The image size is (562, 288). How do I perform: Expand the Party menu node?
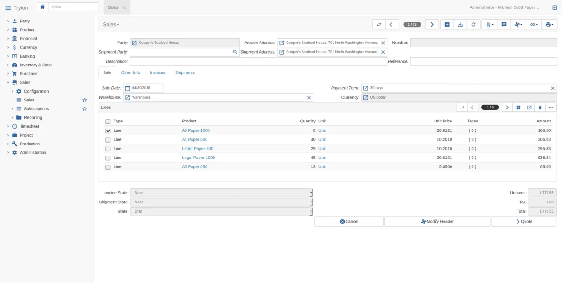point(8,21)
